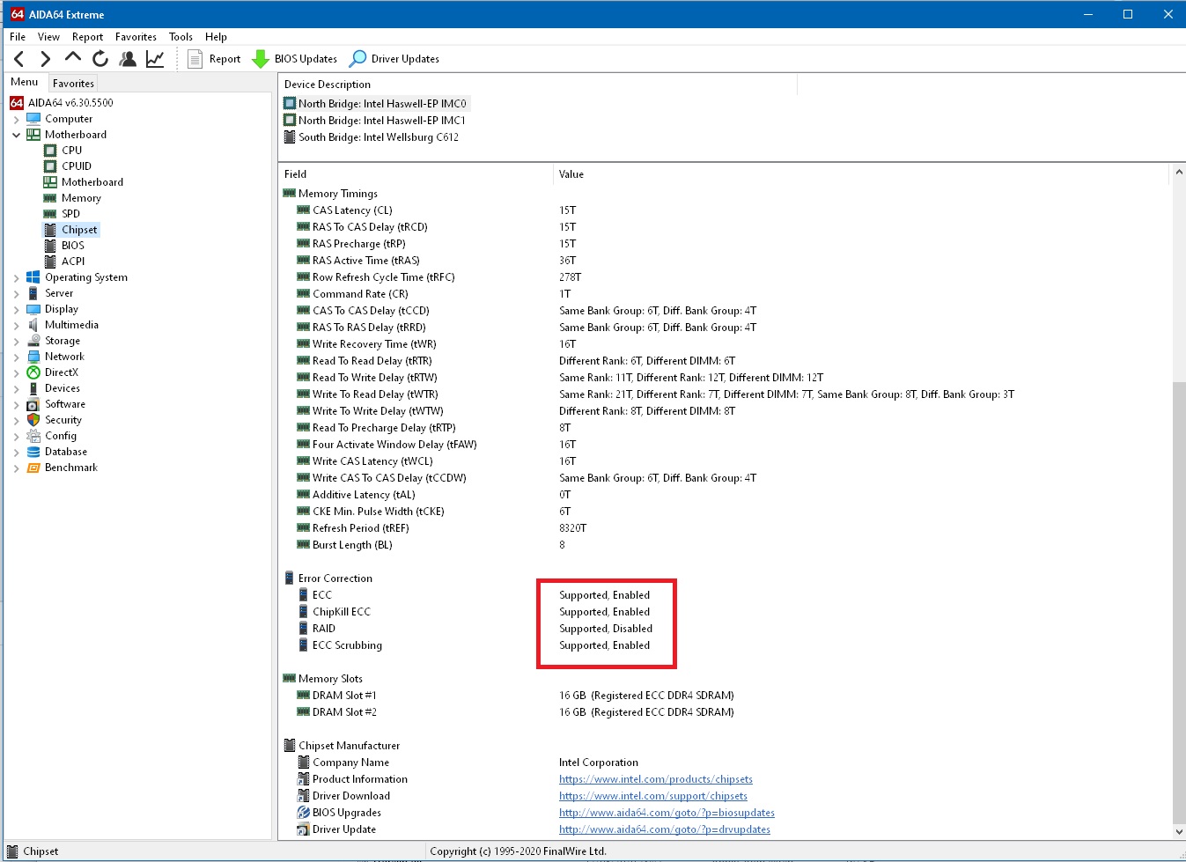The width and height of the screenshot is (1186, 862).
Task: Check for BIOS Updates in the toolbar
Action: [x=294, y=59]
